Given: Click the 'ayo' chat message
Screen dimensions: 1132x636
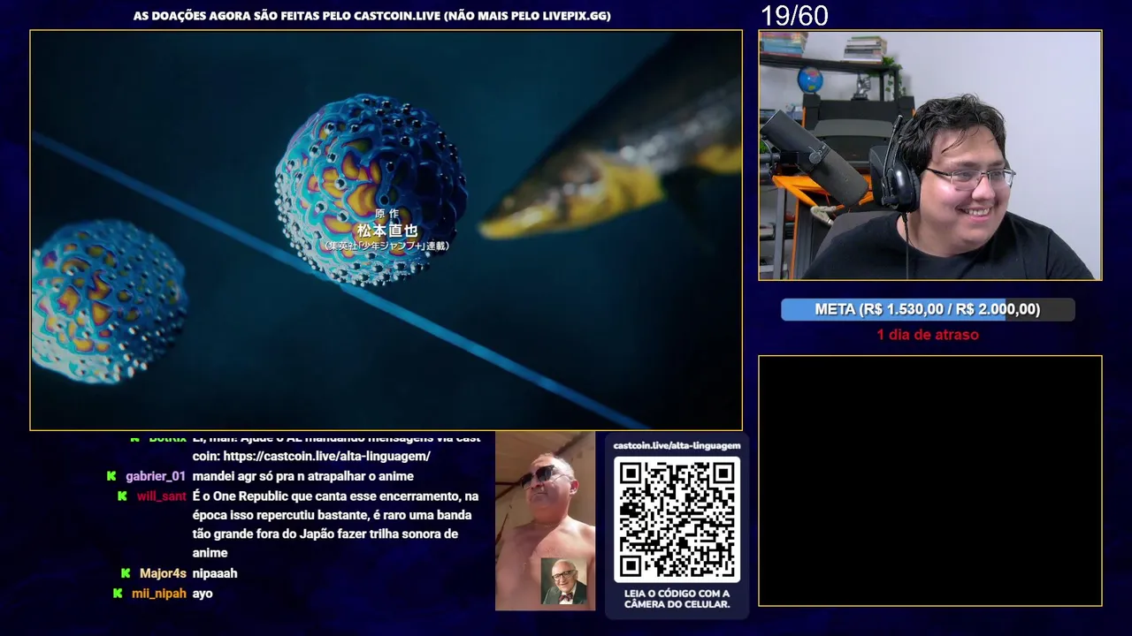Looking at the screenshot, I should pyautogui.click(x=203, y=594).
